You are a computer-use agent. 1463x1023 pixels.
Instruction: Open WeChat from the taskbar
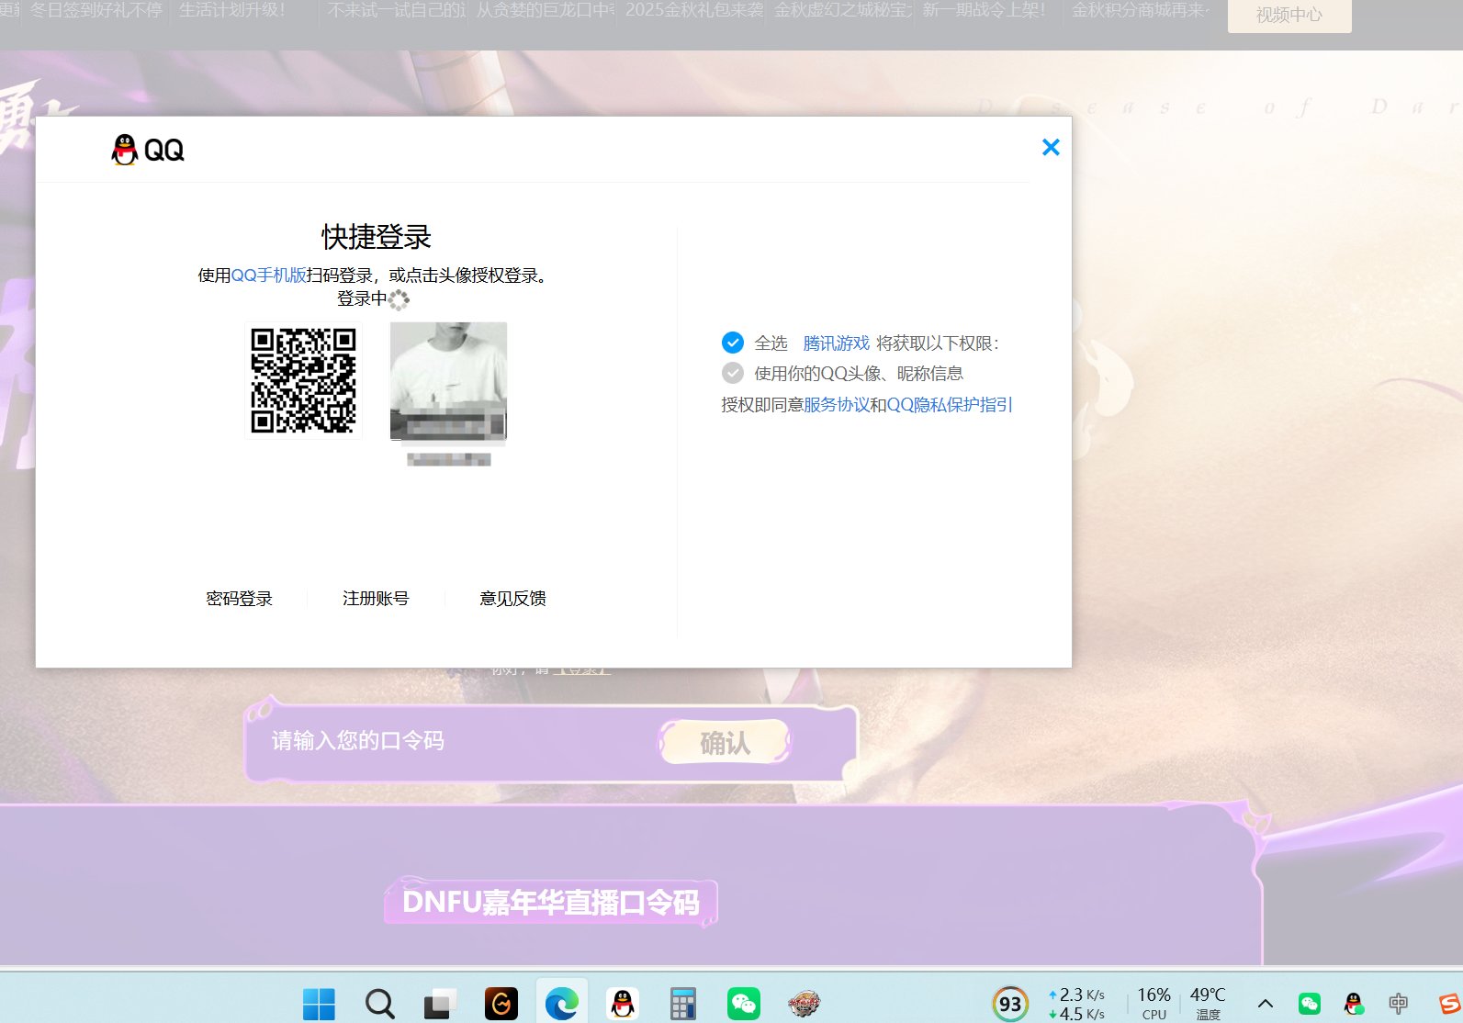pos(743,1004)
